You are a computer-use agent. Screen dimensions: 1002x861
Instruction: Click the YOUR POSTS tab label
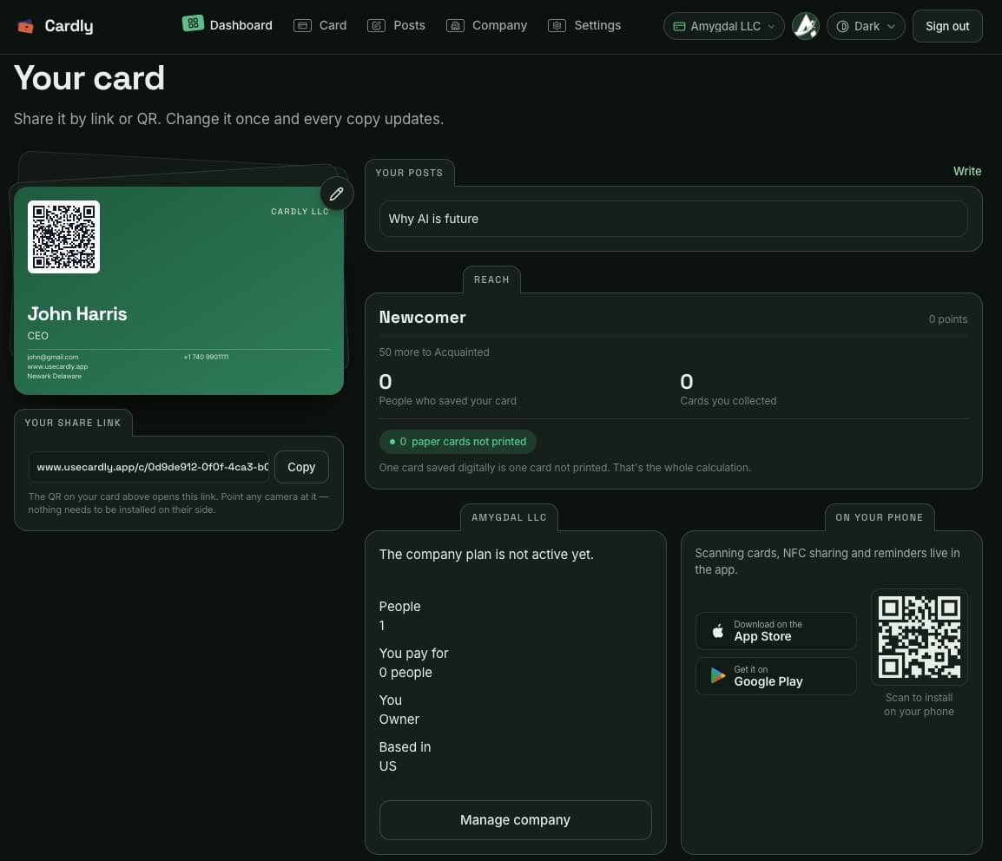(409, 173)
